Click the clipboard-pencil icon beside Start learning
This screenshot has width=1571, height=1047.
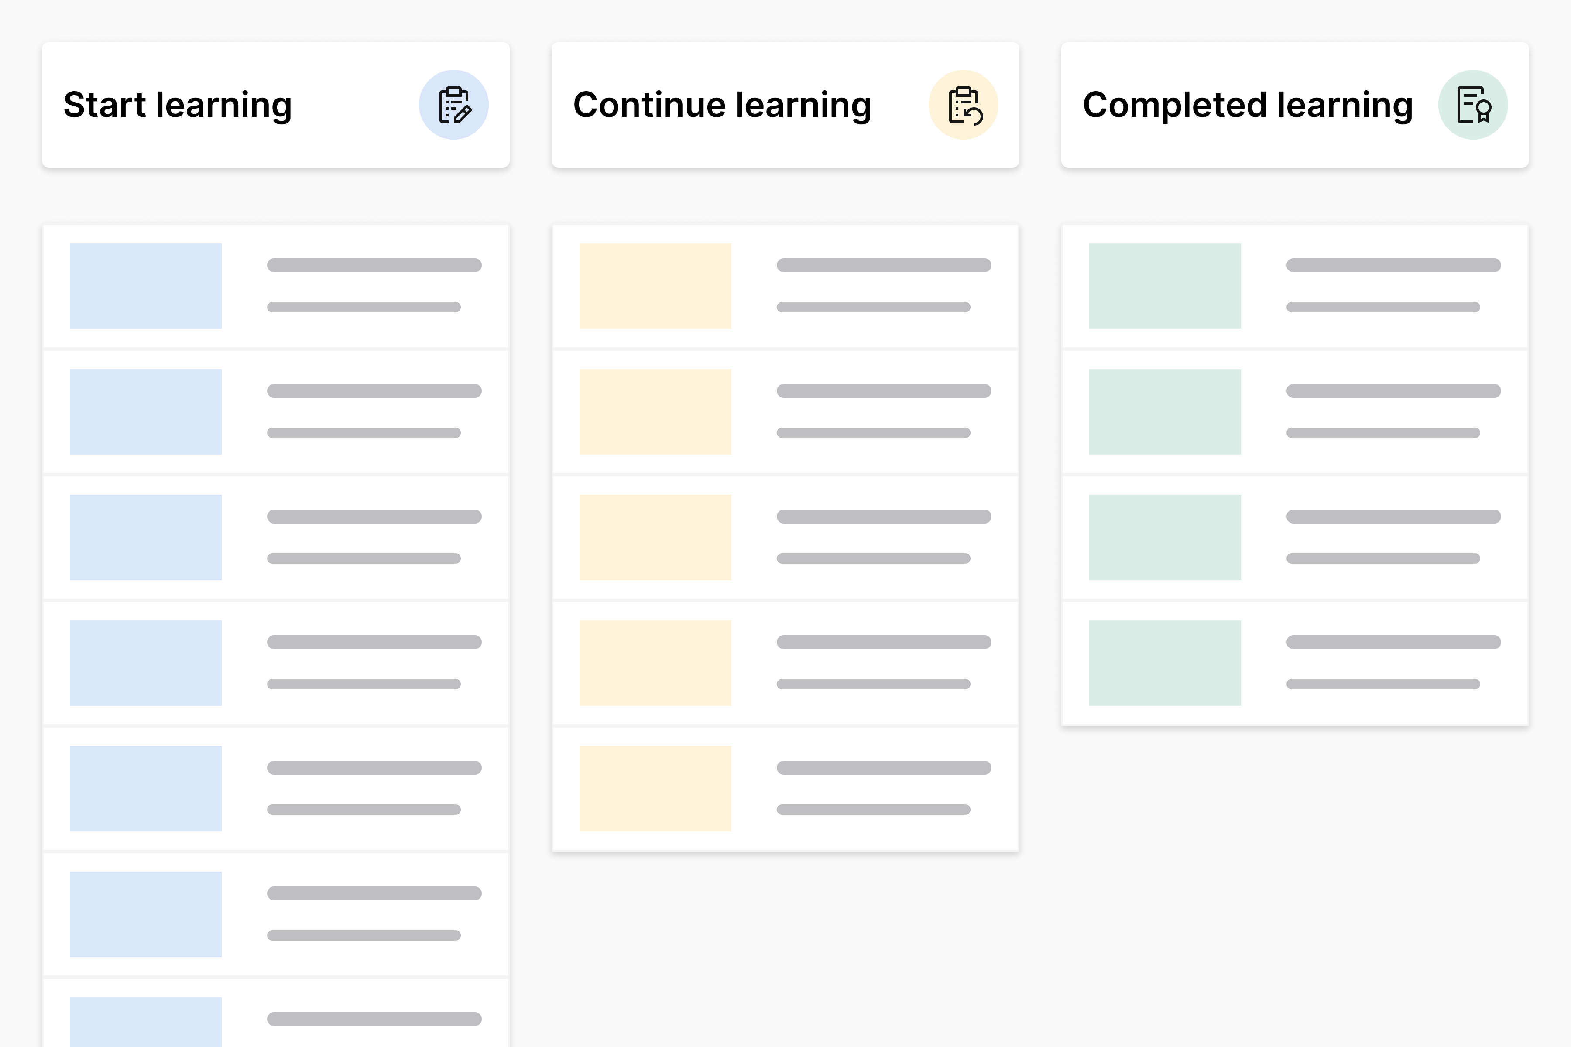coord(453,105)
